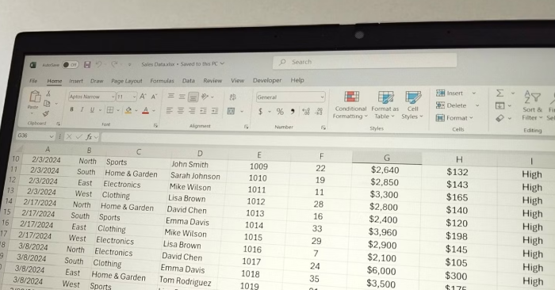Screen dimensions: 555x290
Task: Click Increase Indent icon
Action: tap(215, 111)
